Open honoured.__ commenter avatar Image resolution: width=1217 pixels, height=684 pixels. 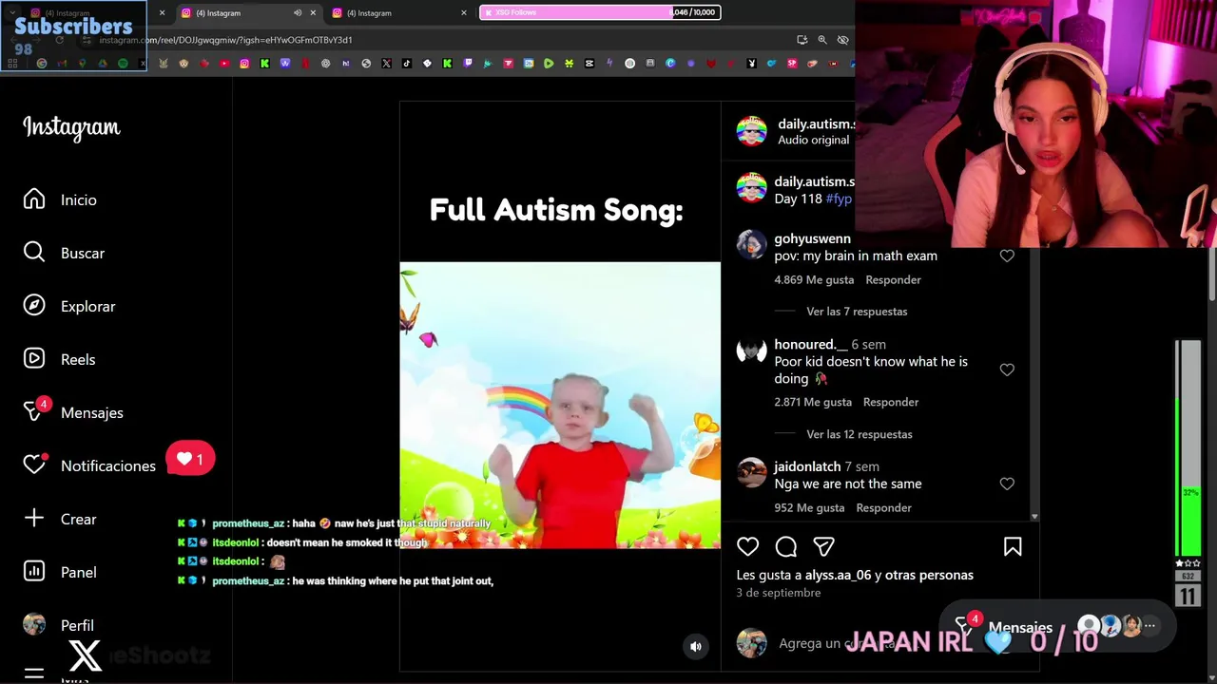point(751,351)
